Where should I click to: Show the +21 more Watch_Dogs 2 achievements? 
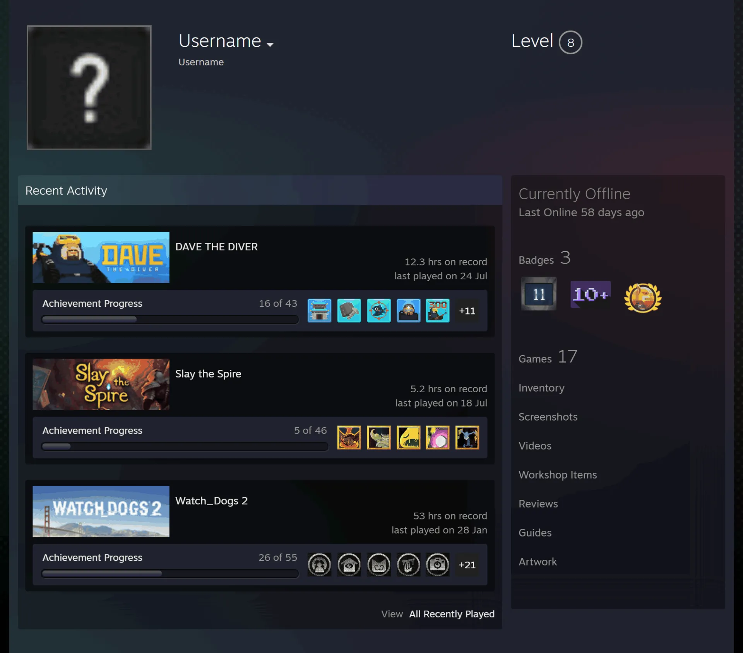point(467,565)
